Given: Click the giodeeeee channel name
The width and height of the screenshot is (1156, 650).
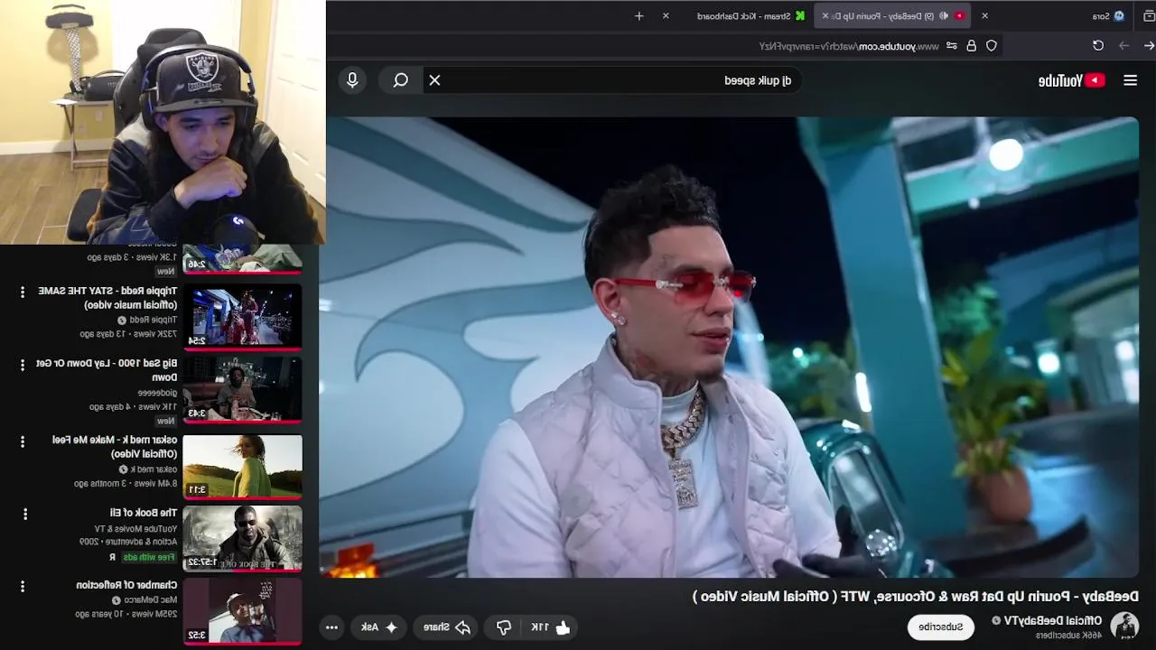Looking at the screenshot, I should (157, 393).
